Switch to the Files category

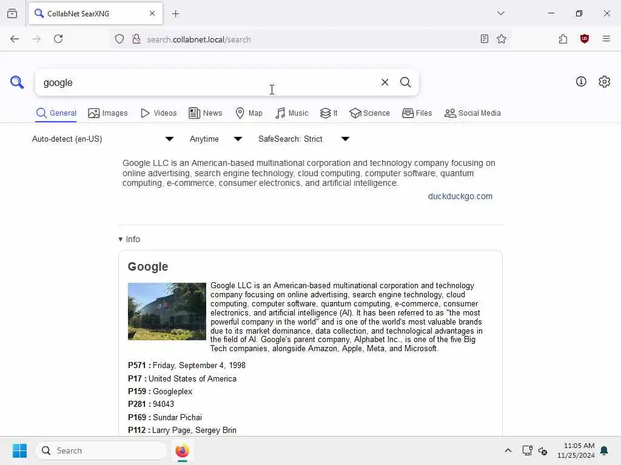tap(417, 113)
